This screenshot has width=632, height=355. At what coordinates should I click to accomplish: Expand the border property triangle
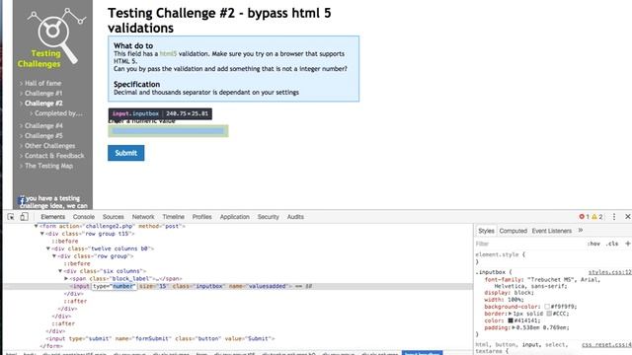click(x=510, y=314)
